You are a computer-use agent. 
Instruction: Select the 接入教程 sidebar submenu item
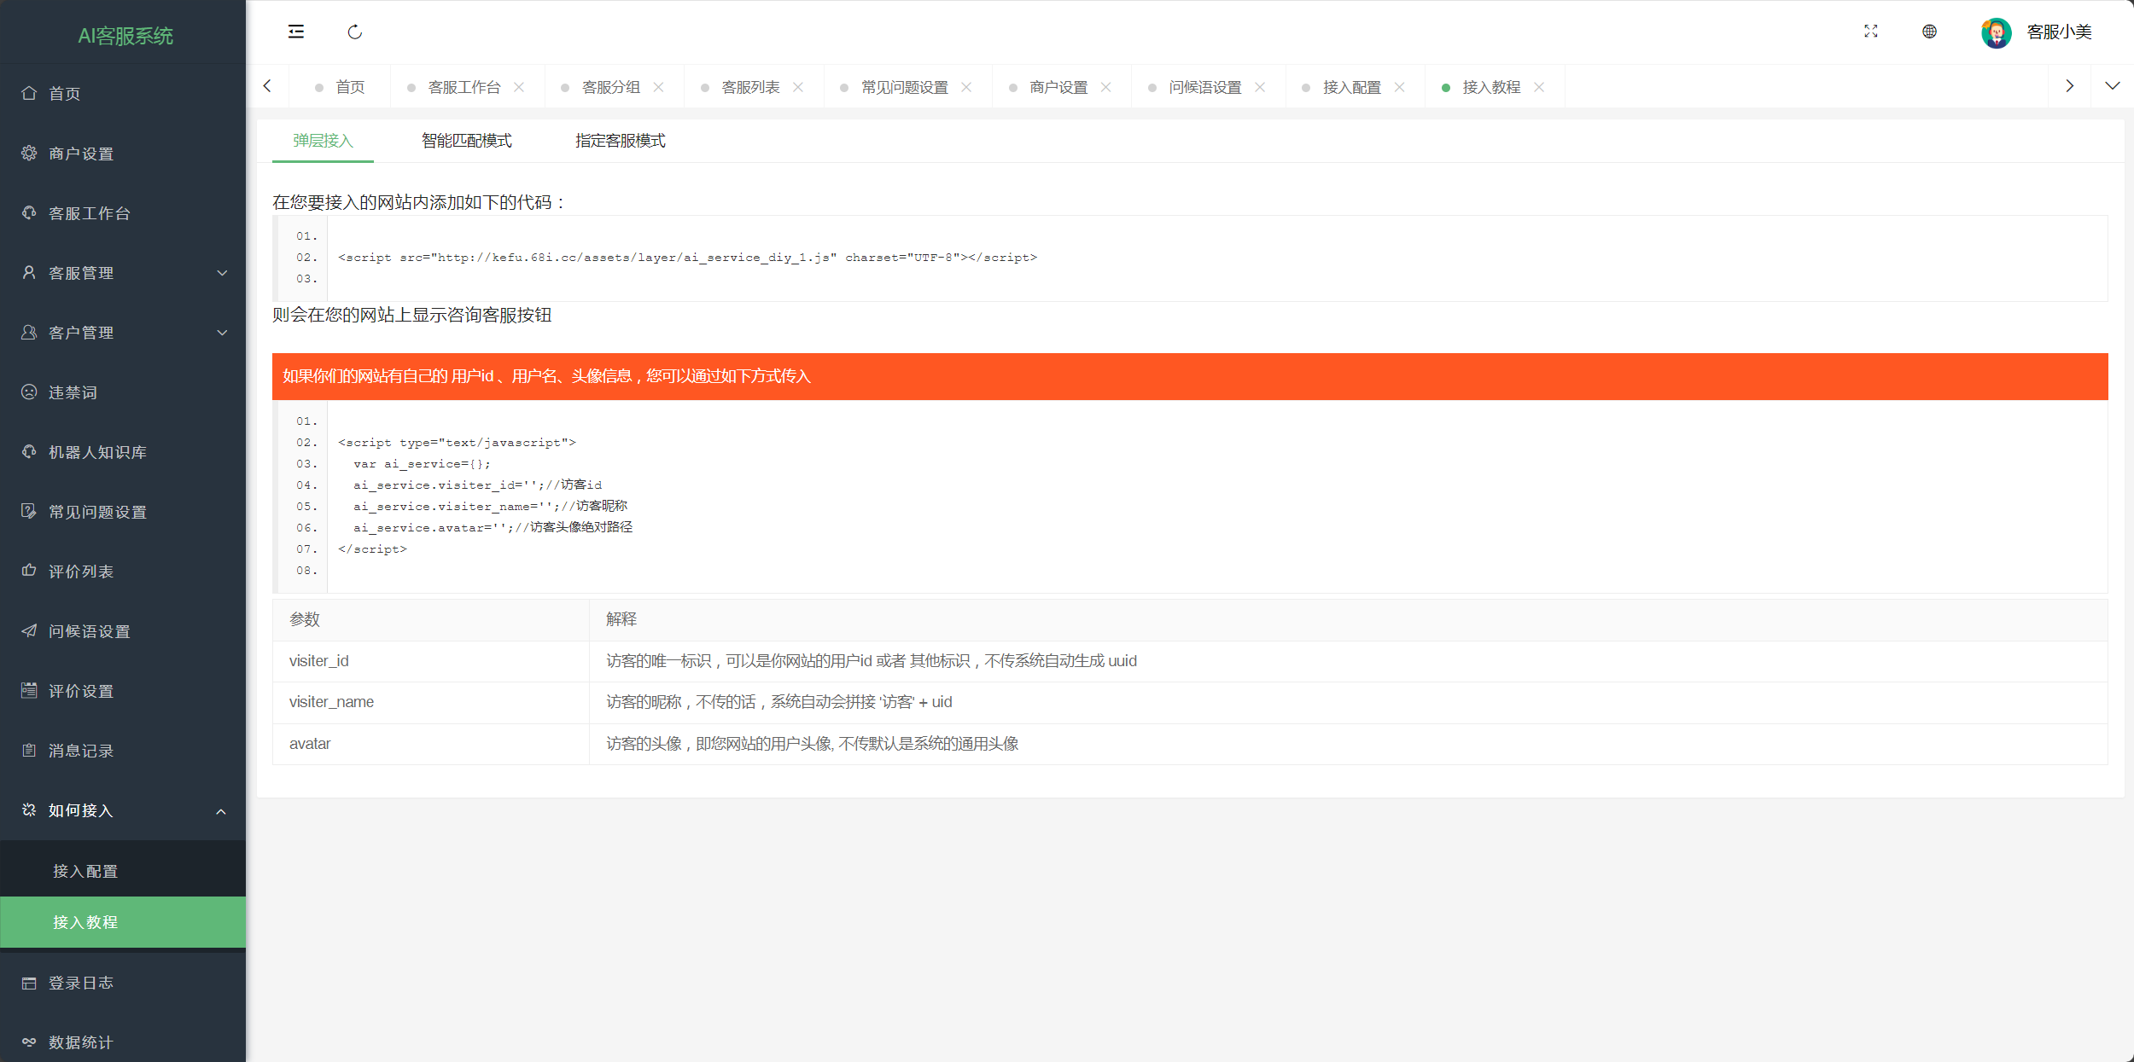point(123,922)
